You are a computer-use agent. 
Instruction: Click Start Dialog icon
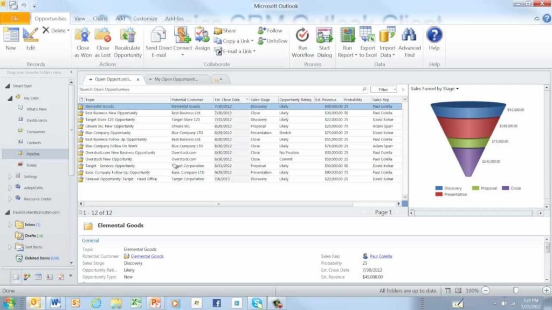pyautogui.click(x=324, y=35)
